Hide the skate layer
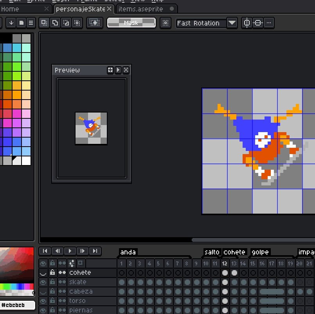The width and height of the screenshot is (315, 314). tap(43, 282)
